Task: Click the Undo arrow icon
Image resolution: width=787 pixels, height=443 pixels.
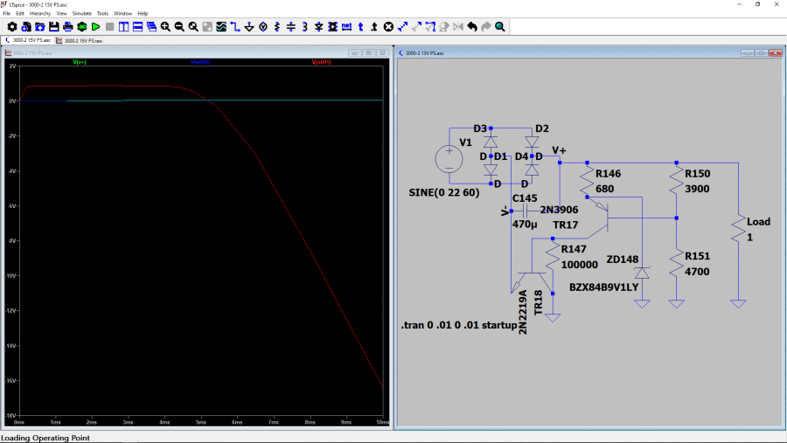Action: (x=472, y=27)
